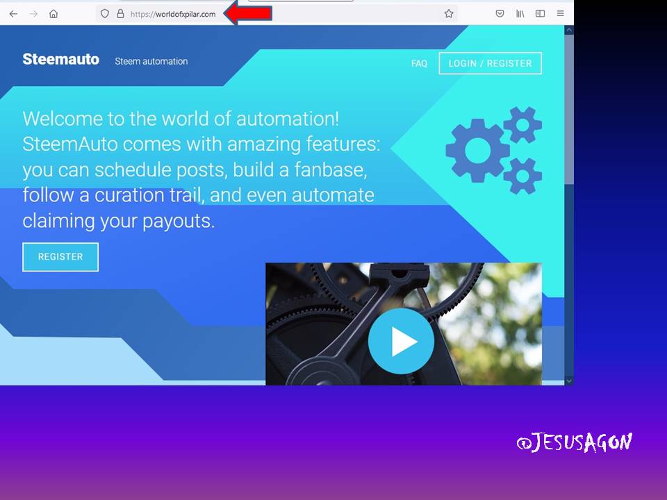Click the blue gears illustration
Screen dimensions: 667x500
point(493,150)
